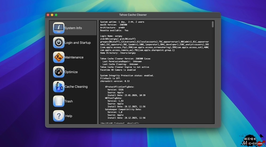
Task: Minimize the window with the yellow button
Action: point(52,15)
